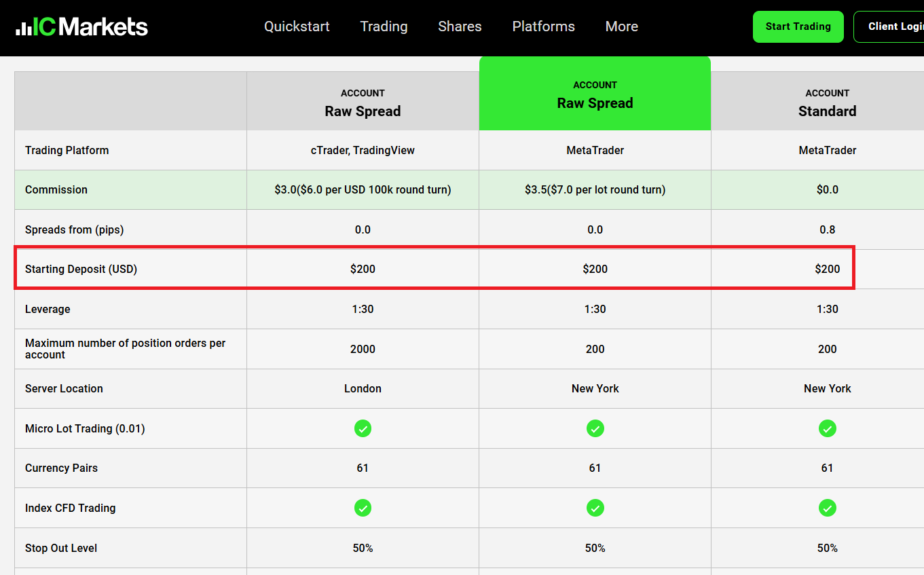Click Standard account Micro Lot Trading checkmark
The width and height of the screenshot is (924, 575).
(827, 428)
